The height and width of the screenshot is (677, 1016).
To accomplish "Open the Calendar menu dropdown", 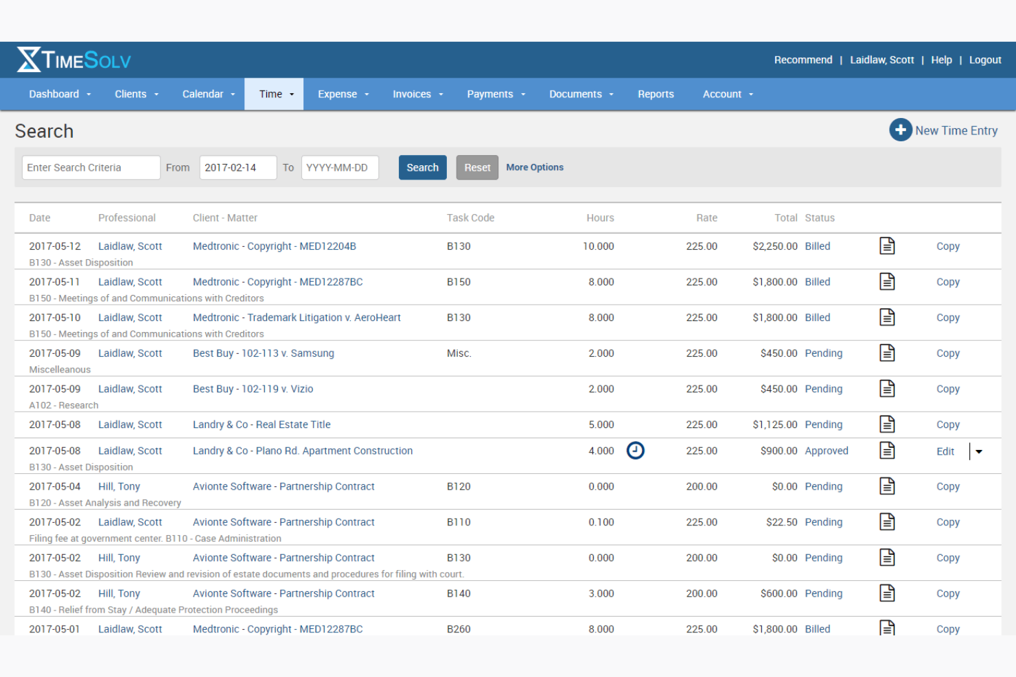I will pos(209,94).
